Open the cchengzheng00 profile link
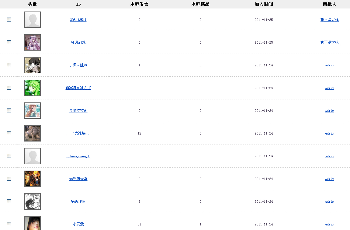This screenshot has height=230, width=350. [x=78, y=156]
